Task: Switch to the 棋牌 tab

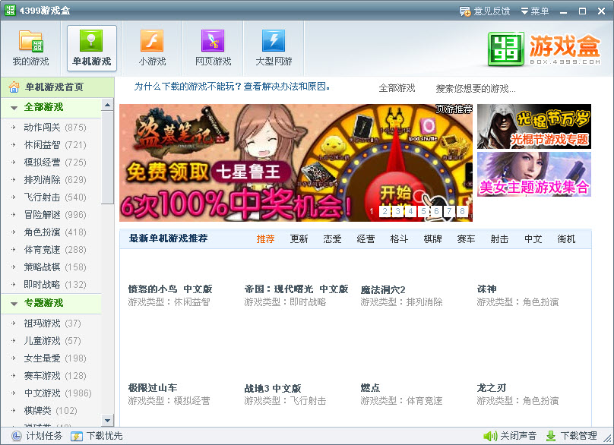Action: click(432, 238)
